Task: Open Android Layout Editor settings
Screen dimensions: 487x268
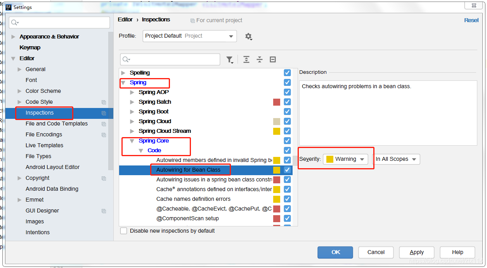Action: [53, 167]
